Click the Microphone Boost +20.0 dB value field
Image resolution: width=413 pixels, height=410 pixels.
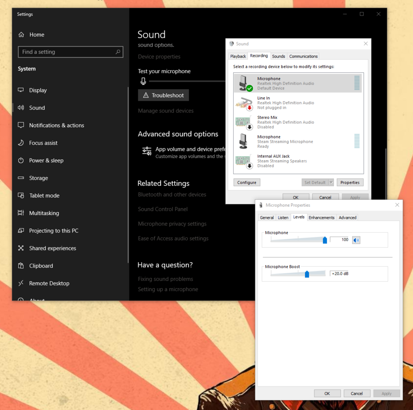click(x=339, y=273)
